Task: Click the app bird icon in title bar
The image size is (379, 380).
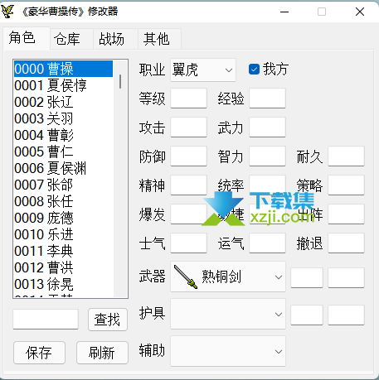Action: (7, 12)
